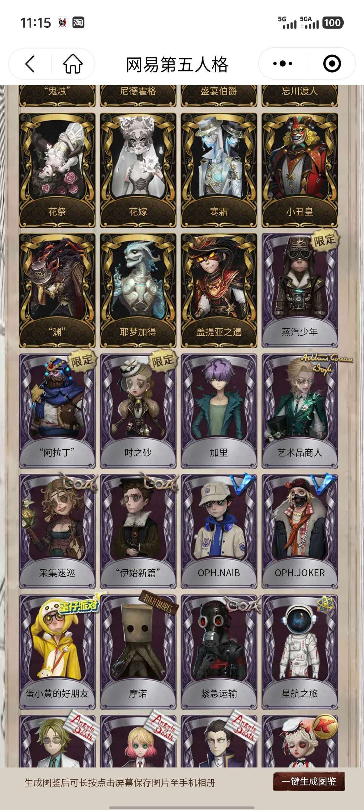Screen dimensions: 364x810
Task: Open the 耶梦加得 costume card
Action: coord(138,291)
